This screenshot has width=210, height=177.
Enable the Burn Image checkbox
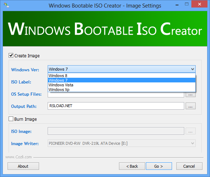click(x=11, y=119)
